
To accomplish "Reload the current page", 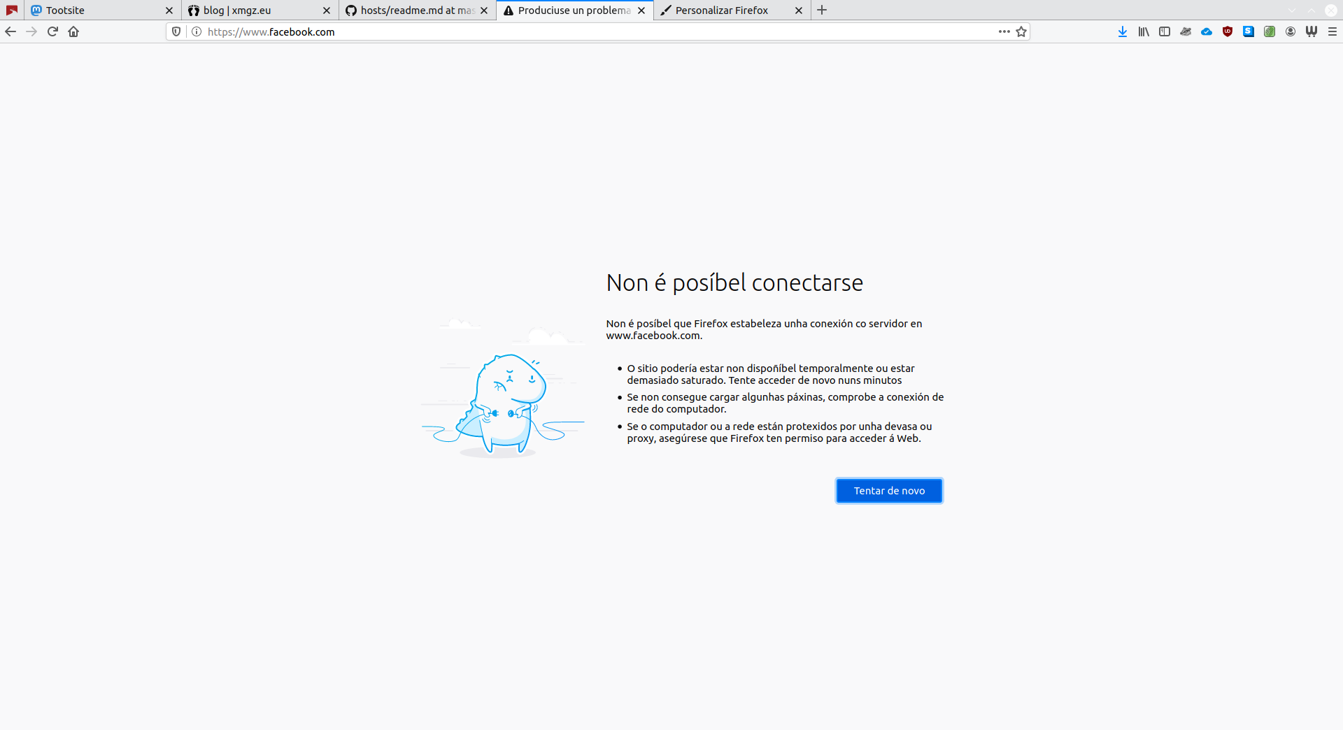I will pyautogui.click(x=52, y=31).
